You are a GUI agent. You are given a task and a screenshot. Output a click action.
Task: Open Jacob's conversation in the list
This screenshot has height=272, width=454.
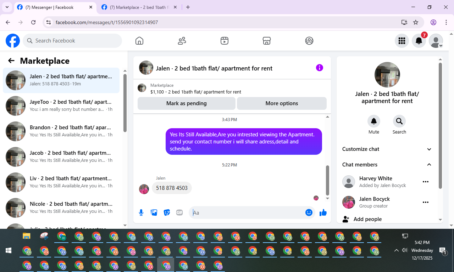coord(61,157)
